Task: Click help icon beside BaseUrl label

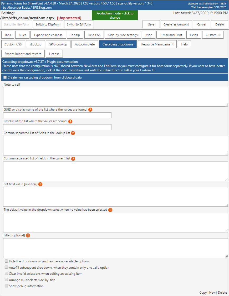Action: (x=70, y=121)
